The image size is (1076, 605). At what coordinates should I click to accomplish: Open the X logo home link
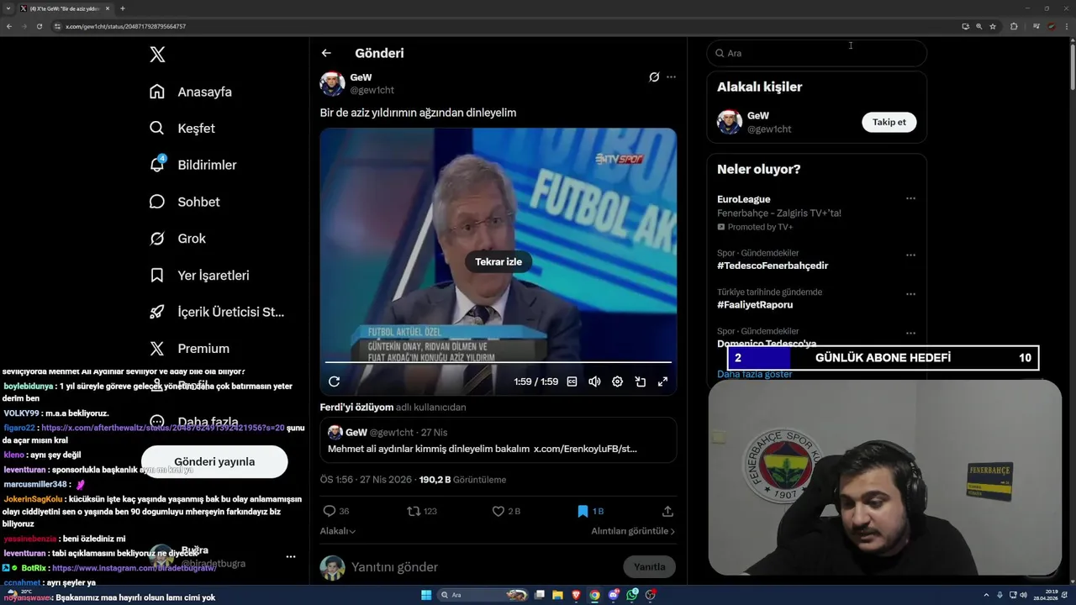157,55
